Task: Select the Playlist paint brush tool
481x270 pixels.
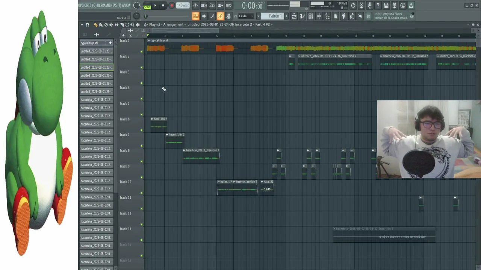Action: pyautogui.click(x=101, y=25)
